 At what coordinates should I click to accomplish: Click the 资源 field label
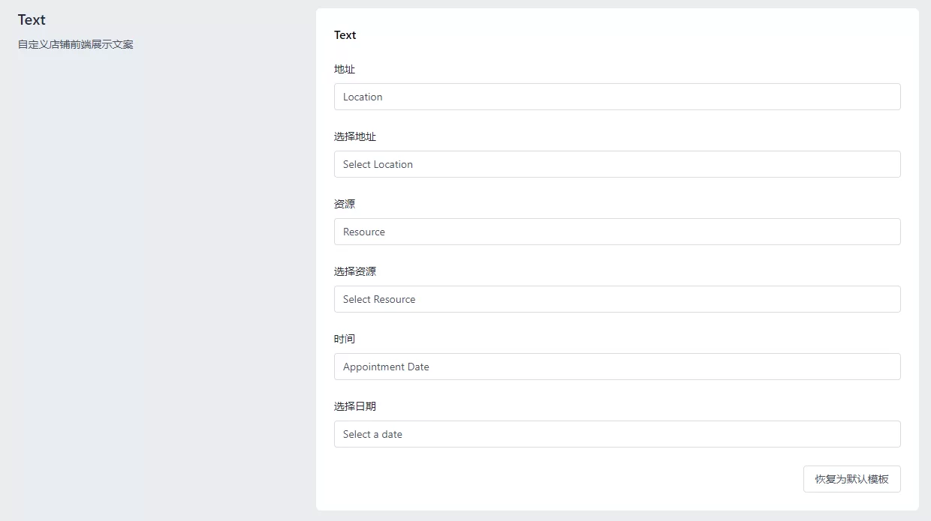[345, 204]
